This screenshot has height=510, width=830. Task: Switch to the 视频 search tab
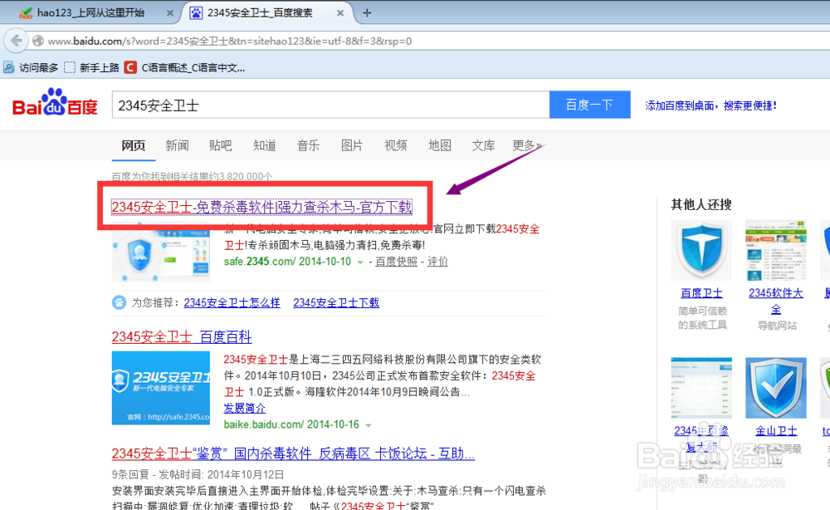[396, 145]
